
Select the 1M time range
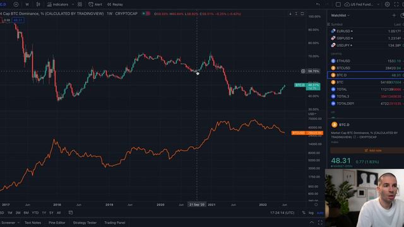[x=10, y=213]
